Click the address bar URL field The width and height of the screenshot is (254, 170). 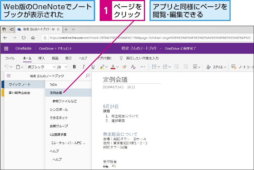click(x=147, y=38)
